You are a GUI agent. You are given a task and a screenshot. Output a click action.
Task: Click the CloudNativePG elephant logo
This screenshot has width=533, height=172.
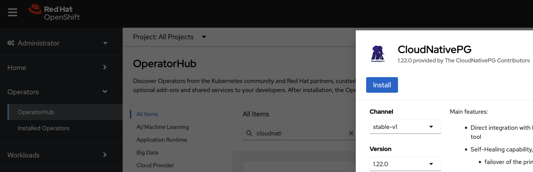[378, 54]
